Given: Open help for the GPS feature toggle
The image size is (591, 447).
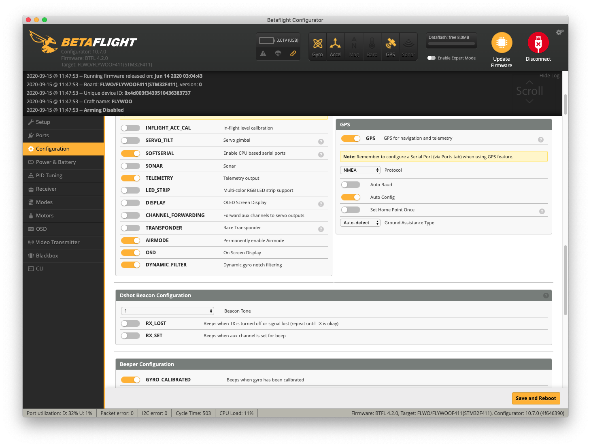Looking at the screenshot, I should click(541, 140).
